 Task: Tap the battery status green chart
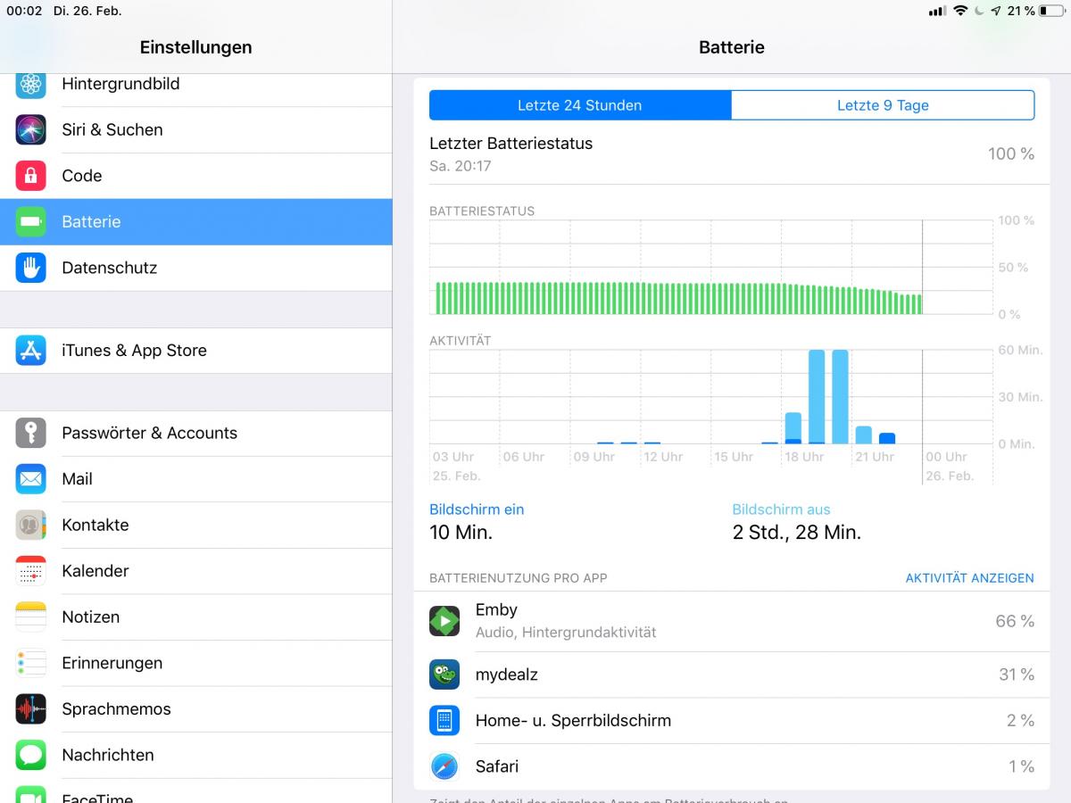point(678,299)
